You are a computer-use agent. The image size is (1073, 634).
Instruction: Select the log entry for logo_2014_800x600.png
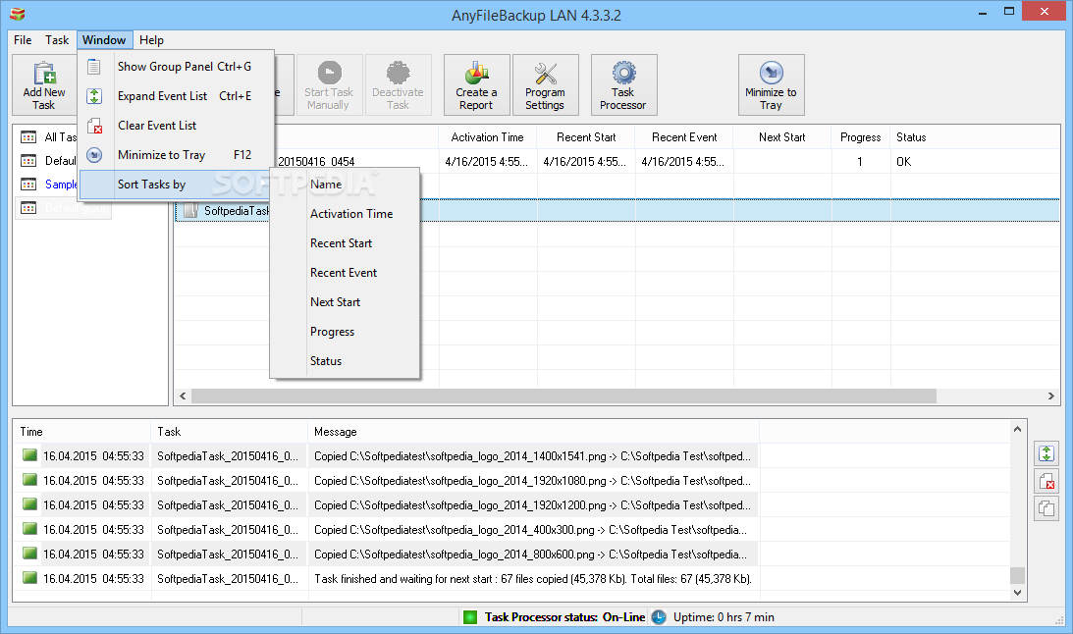click(385, 554)
